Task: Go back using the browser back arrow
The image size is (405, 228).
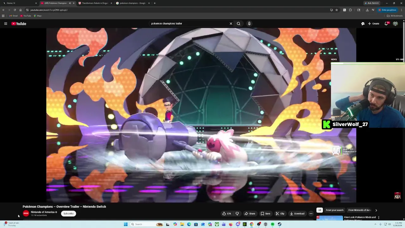Action: tap(3, 10)
